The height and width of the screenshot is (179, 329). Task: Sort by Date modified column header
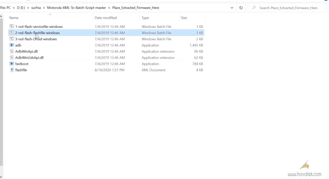(105, 18)
